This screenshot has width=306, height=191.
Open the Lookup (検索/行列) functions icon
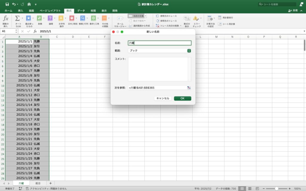tap(82, 18)
